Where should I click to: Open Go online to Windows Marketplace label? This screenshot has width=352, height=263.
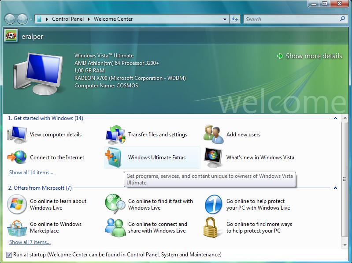[x=56, y=227]
